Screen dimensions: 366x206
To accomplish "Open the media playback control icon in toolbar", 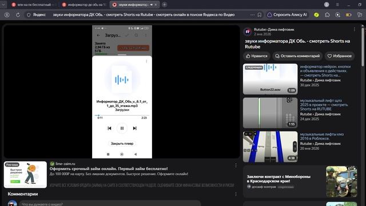I will [337, 15].
